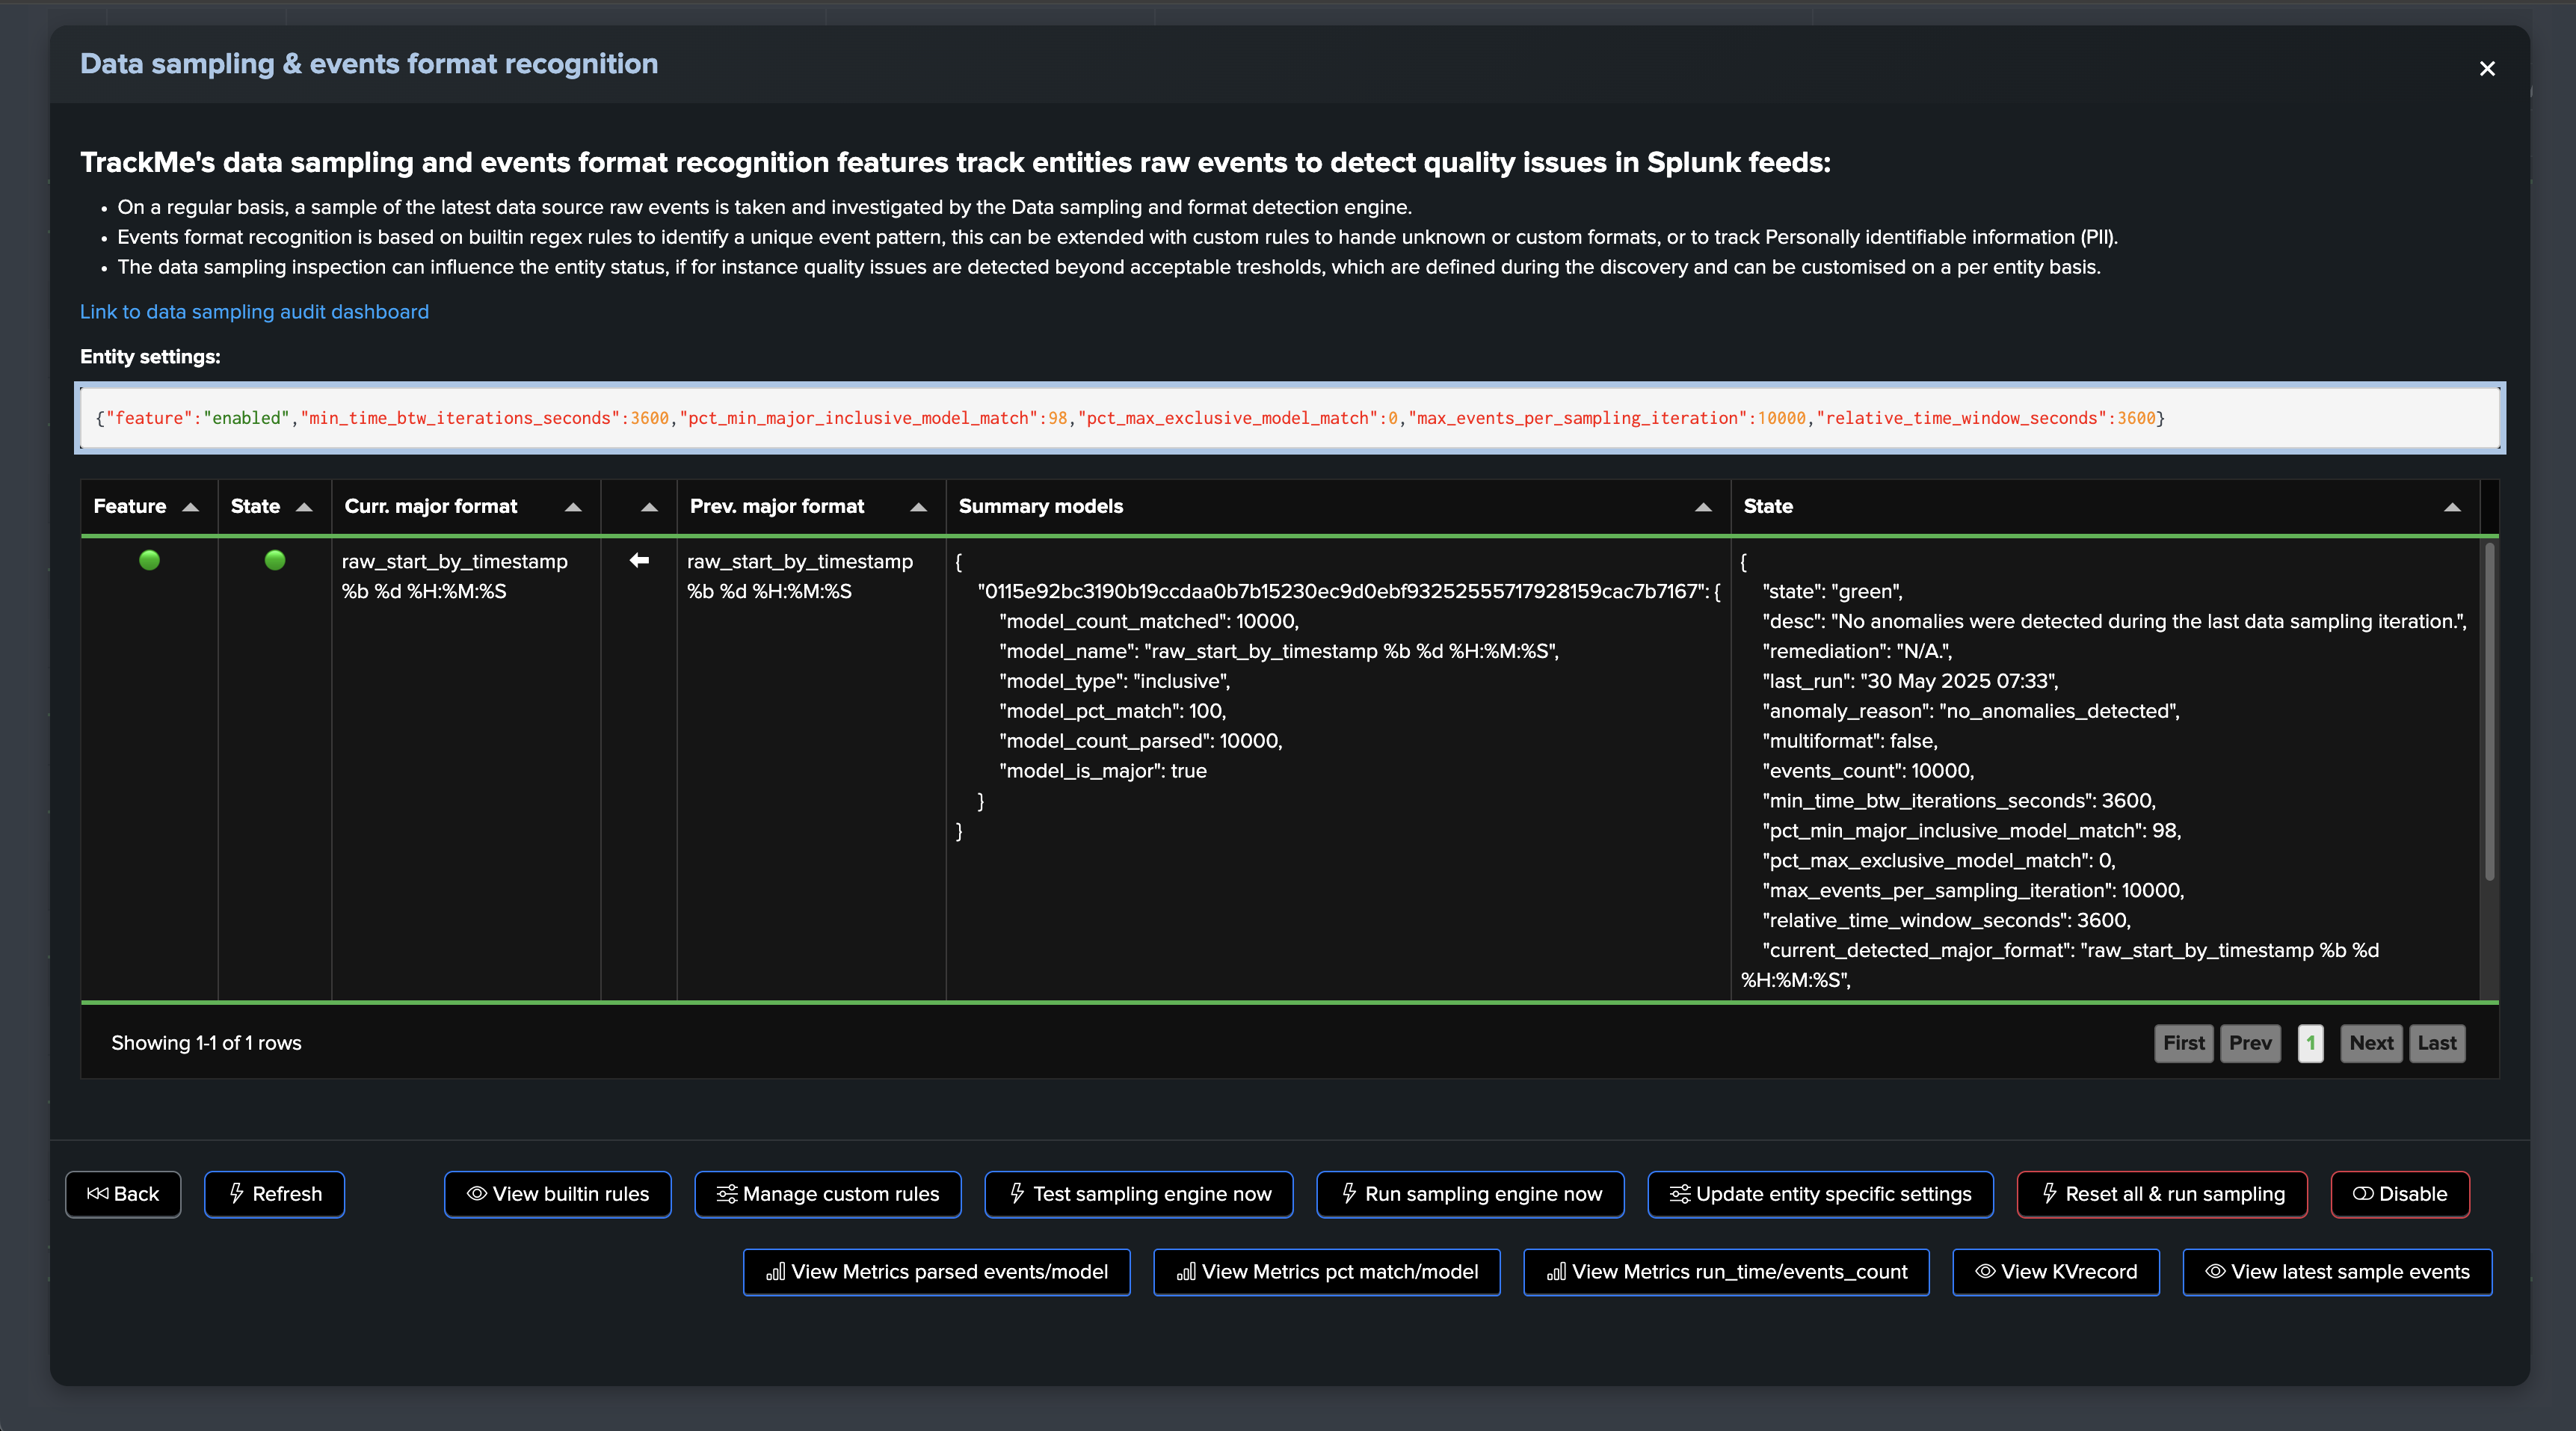Image resolution: width=2576 pixels, height=1431 pixels.
Task: Sort the Summary models column
Action: (x=1703, y=507)
